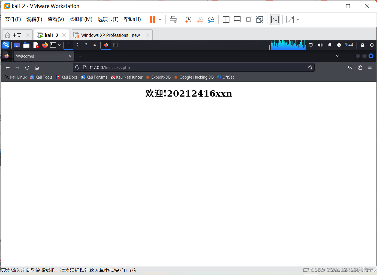Click the URL field showing 127.0.0.1/success.php

[194, 67]
